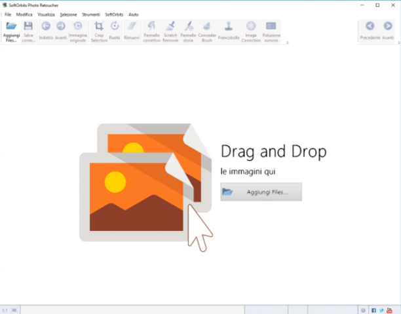Select the Francobollo stamp tool
This screenshot has width=401, height=314.
229,26
